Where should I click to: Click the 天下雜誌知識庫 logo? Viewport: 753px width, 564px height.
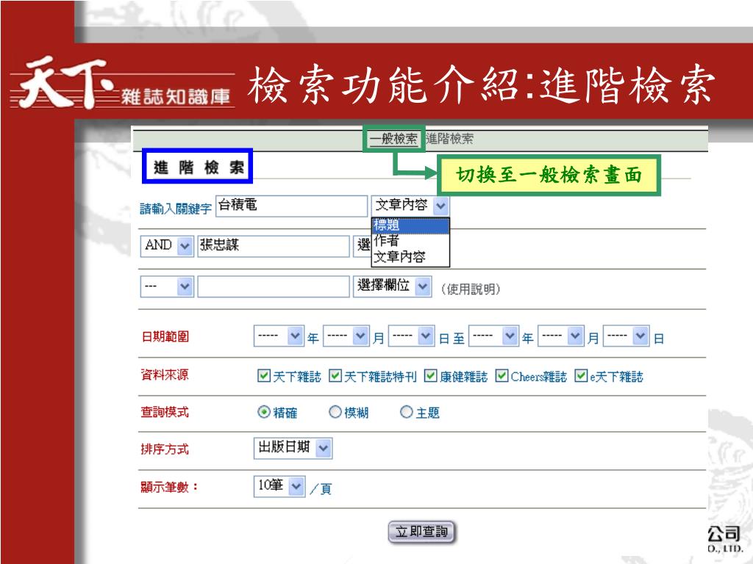click(x=123, y=84)
